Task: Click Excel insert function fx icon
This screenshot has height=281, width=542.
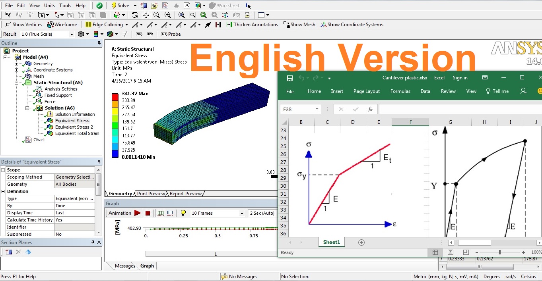Action: (x=370, y=109)
